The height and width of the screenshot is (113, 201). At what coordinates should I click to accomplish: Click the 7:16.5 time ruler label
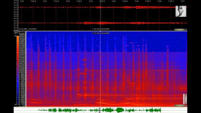[171, 1]
